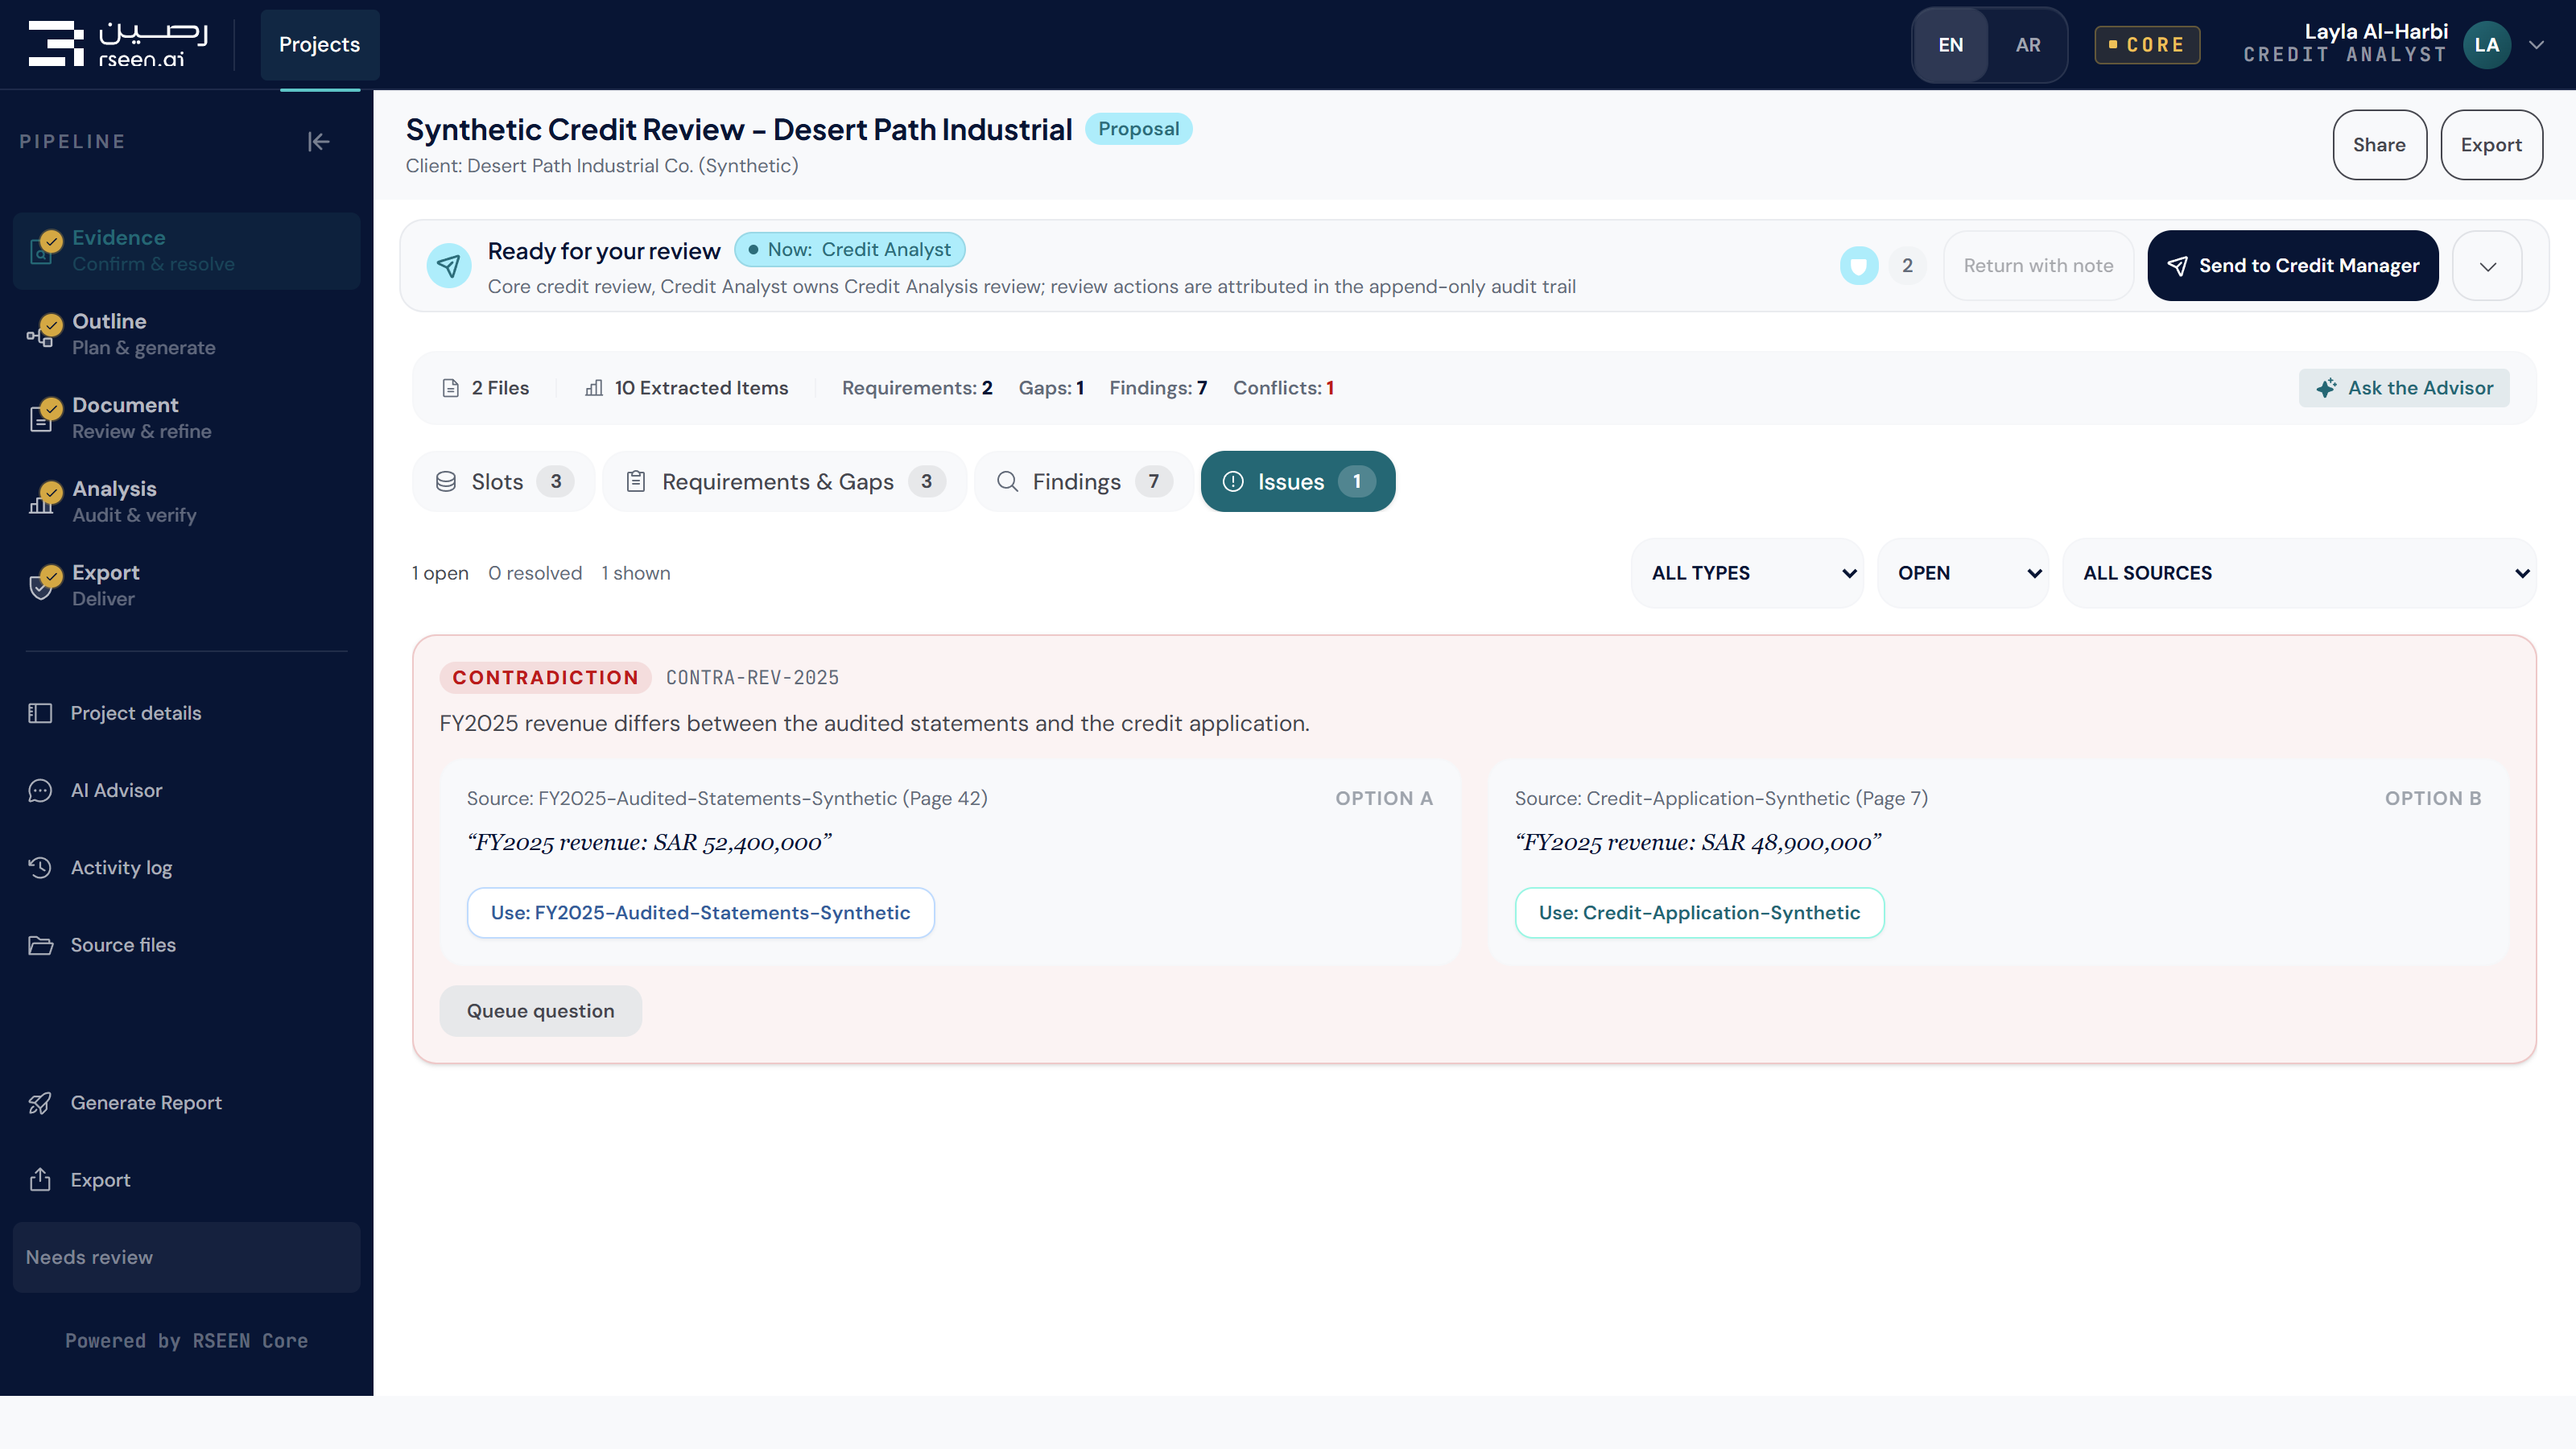This screenshot has width=2576, height=1449.
Task: Switch to the Findings tab
Action: (1084, 482)
